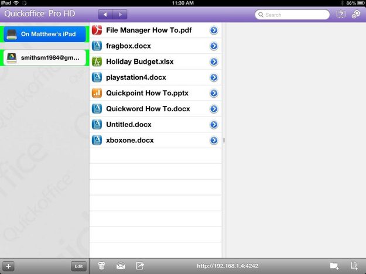Screen dimensions: 366x274
Task: Tap the Edit button
Action: 78,266
